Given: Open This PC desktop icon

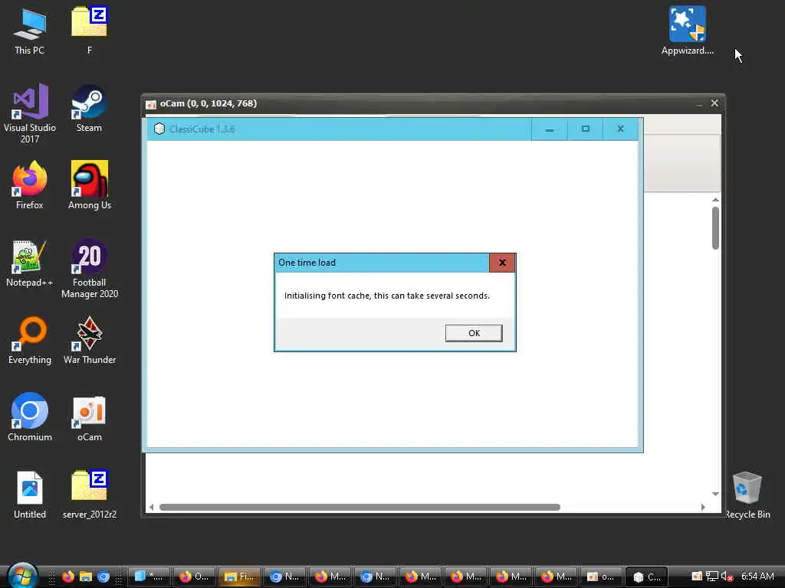Looking at the screenshot, I should pyautogui.click(x=30, y=31).
